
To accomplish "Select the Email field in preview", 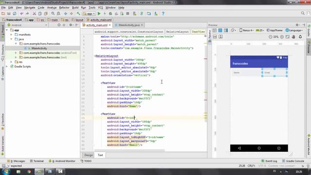I will click(275, 72).
